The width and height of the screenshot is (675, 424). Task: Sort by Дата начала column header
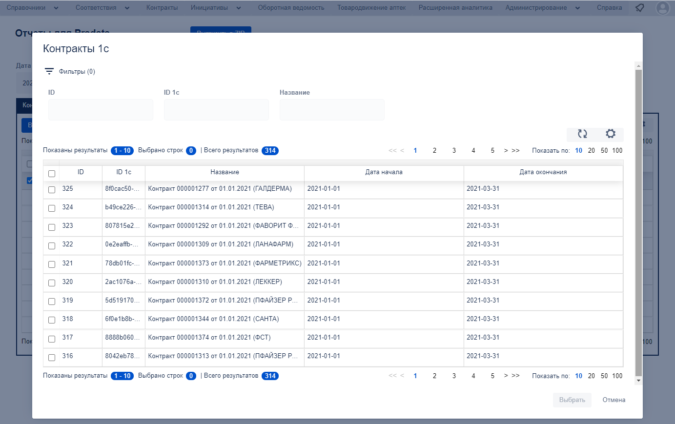pyautogui.click(x=384, y=172)
